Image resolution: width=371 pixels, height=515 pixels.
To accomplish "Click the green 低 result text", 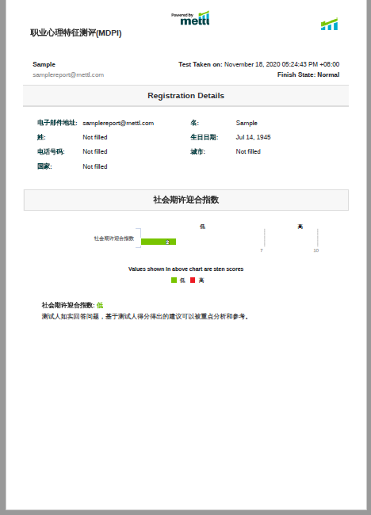I will tap(100, 306).
